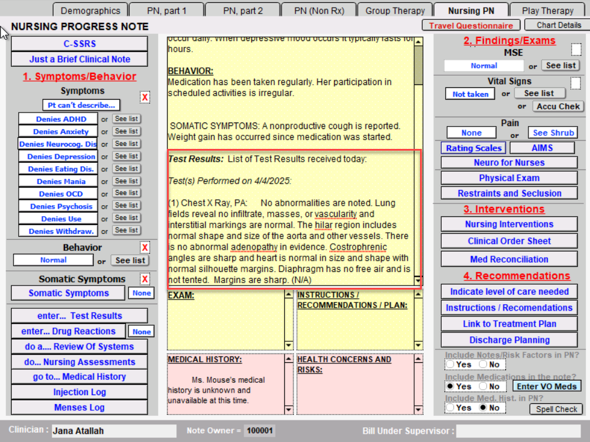This screenshot has height=442, width=590.
Task: Click scroll-up arrow in main note text area
Action: (418, 41)
